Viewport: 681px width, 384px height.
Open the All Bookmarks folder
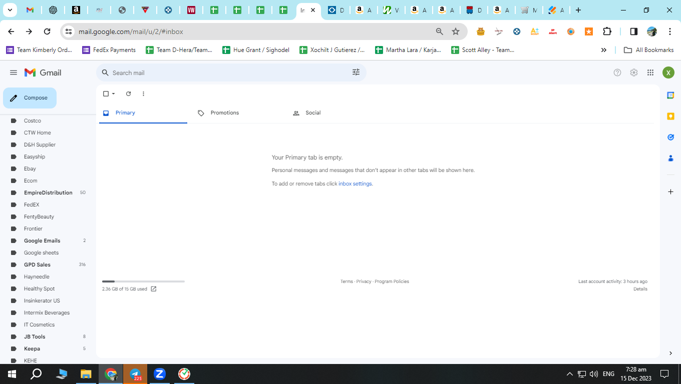[648, 50]
